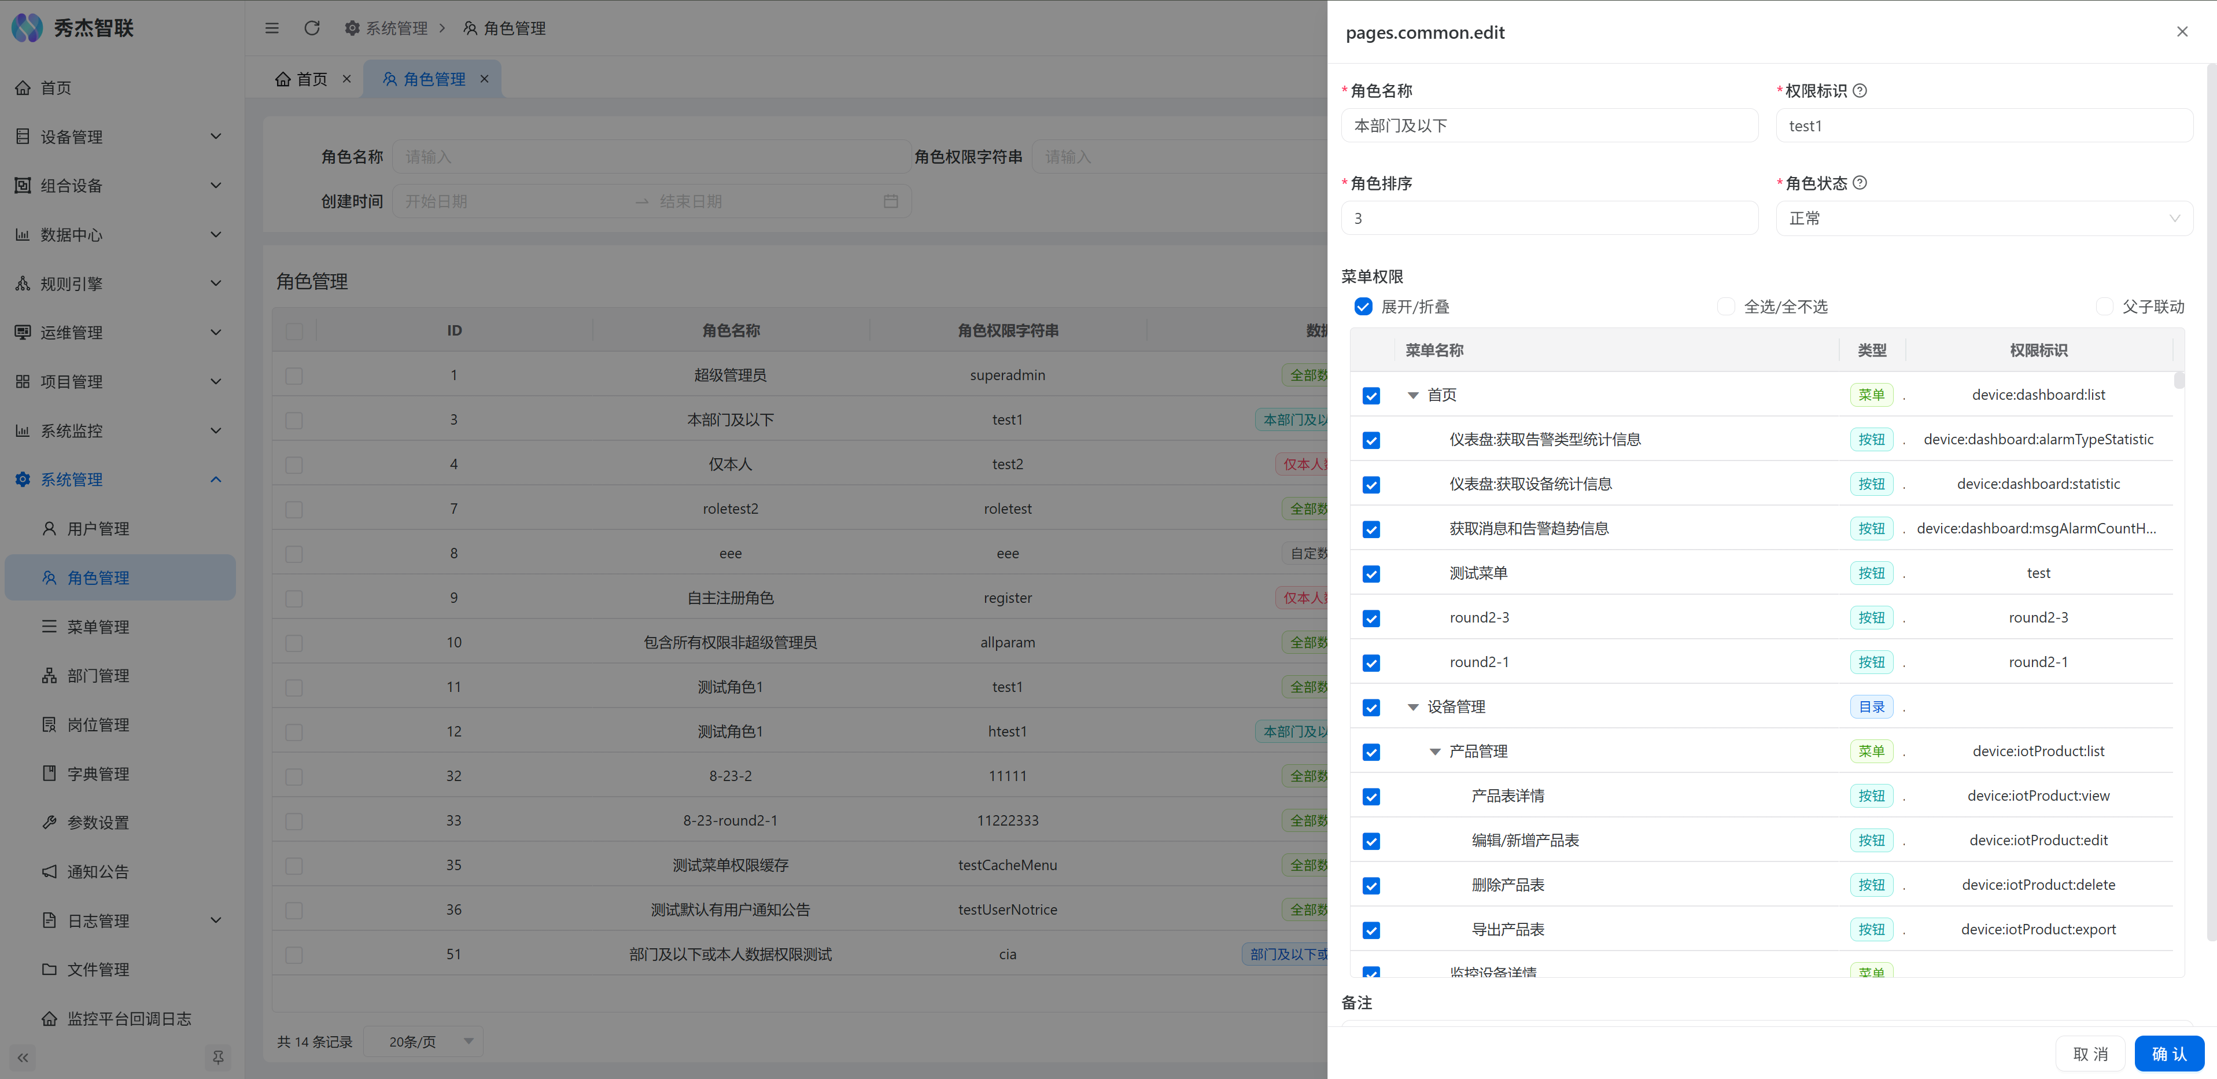
Task: Enable the 全选/全不选 checkbox
Action: pos(1725,307)
